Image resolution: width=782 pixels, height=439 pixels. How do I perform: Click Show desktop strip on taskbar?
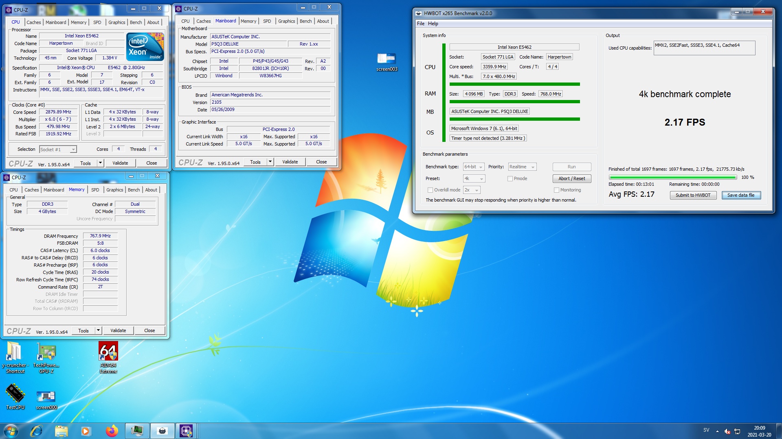click(x=778, y=431)
